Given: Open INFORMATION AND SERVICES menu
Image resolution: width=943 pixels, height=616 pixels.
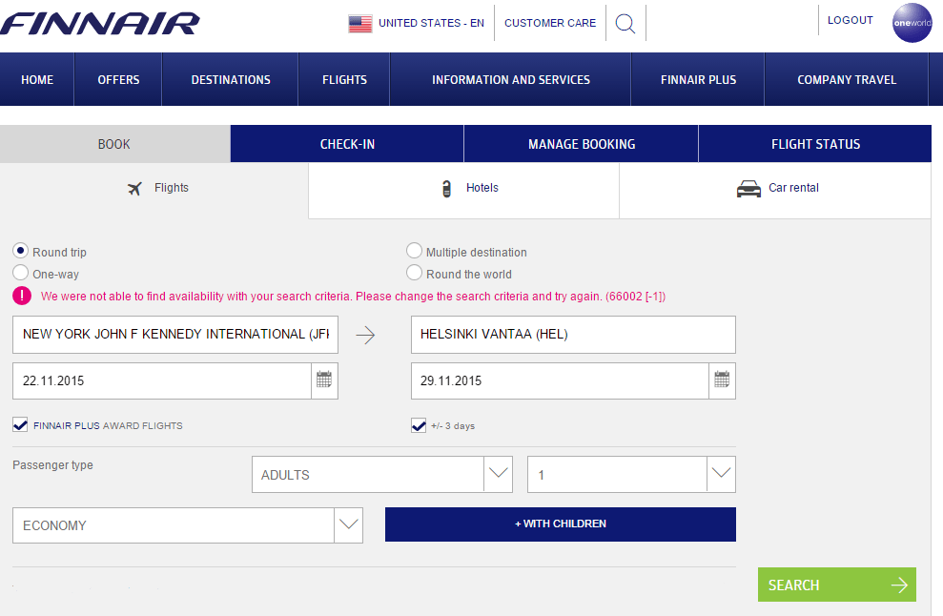Looking at the screenshot, I should (x=511, y=80).
